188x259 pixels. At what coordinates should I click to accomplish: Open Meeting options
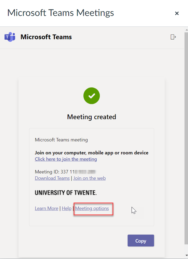click(92, 208)
